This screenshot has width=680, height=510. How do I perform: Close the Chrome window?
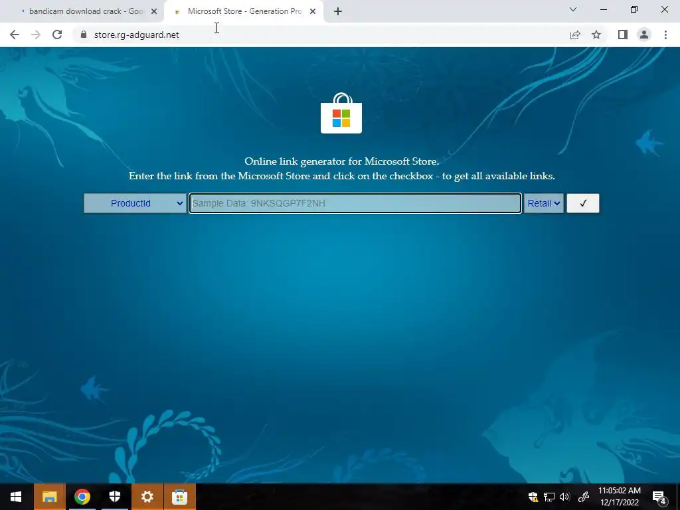click(664, 9)
